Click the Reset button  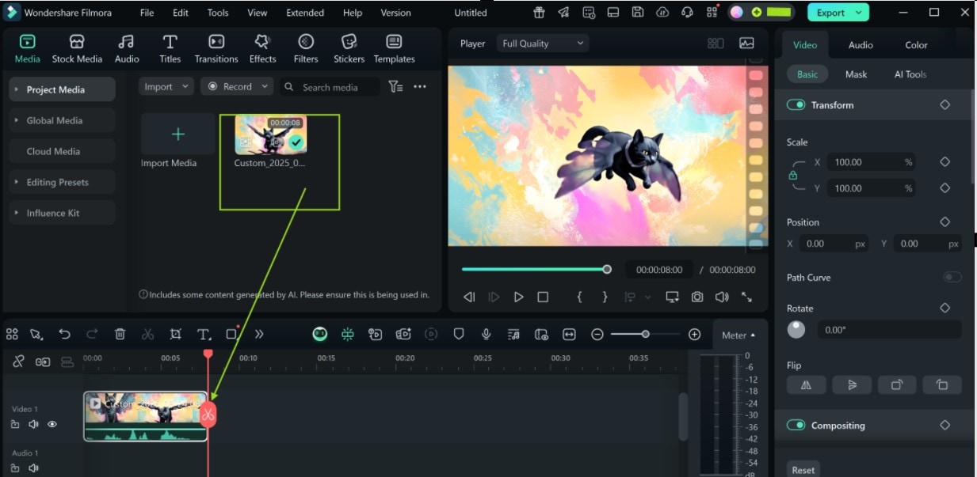[803, 470]
